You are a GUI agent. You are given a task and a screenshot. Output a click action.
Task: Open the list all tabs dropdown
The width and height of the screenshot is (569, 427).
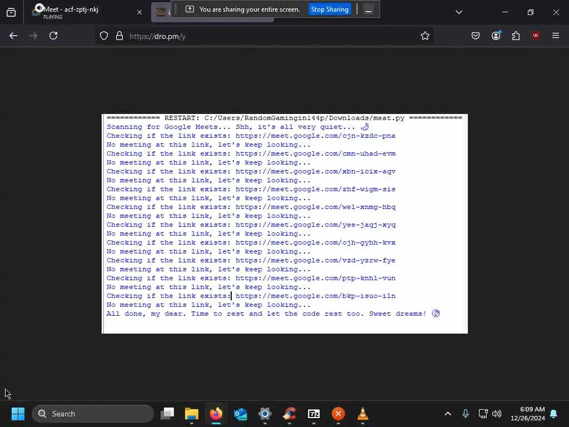click(458, 12)
